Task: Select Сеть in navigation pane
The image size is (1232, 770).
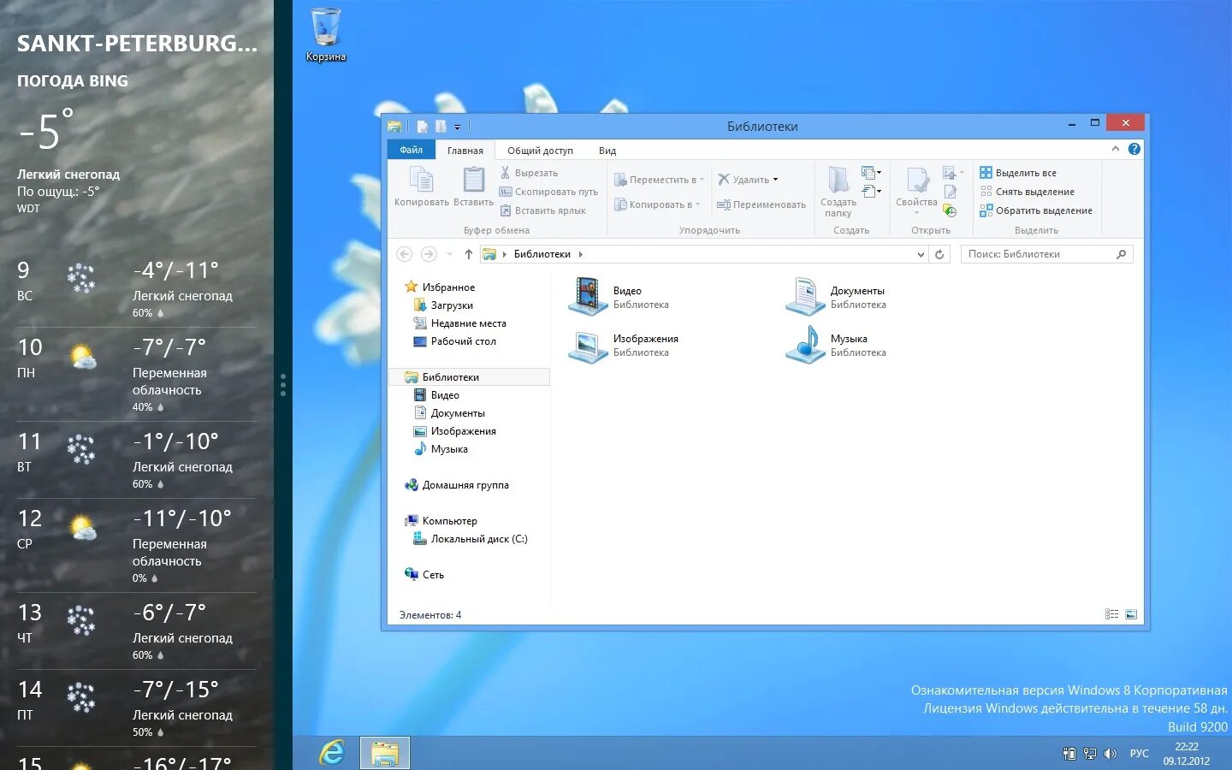Action: coord(424,575)
